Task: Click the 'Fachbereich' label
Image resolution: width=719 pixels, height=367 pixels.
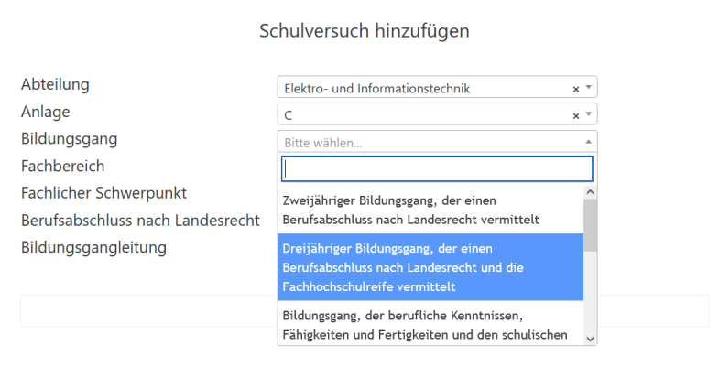Action: [63, 166]
